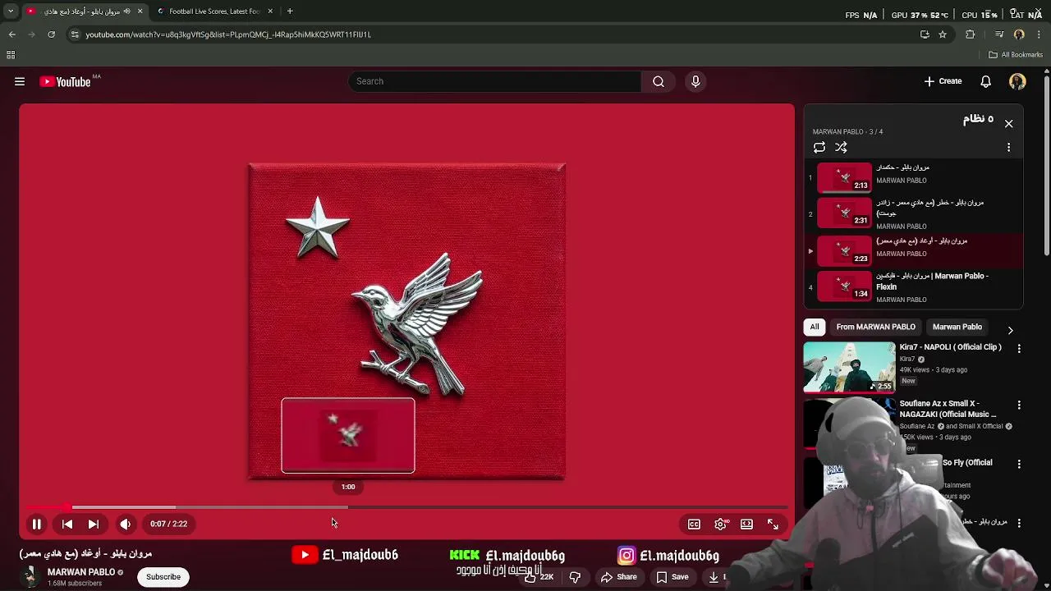Click the page vertical scrollbar
Screen dimensions: 1051x591
pos(1046,164)
